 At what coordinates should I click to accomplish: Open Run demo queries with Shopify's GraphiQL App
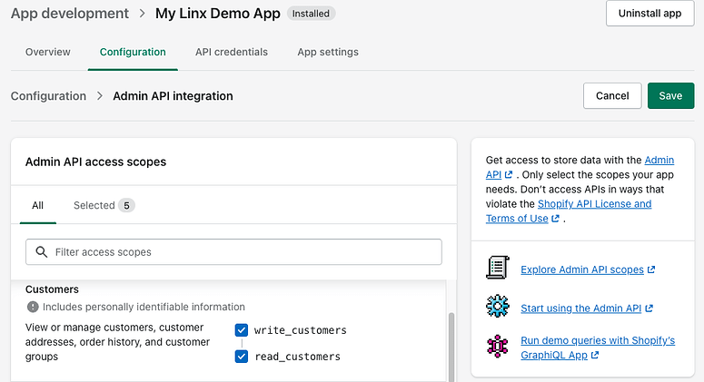point(598,348)
